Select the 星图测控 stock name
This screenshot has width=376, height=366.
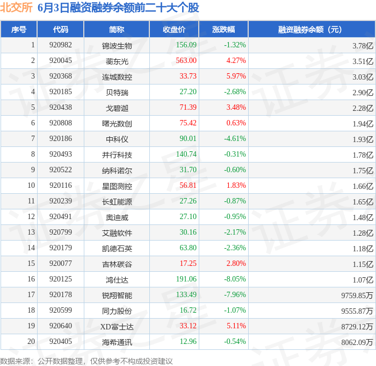pyautogui.click(x=117, y=186)
